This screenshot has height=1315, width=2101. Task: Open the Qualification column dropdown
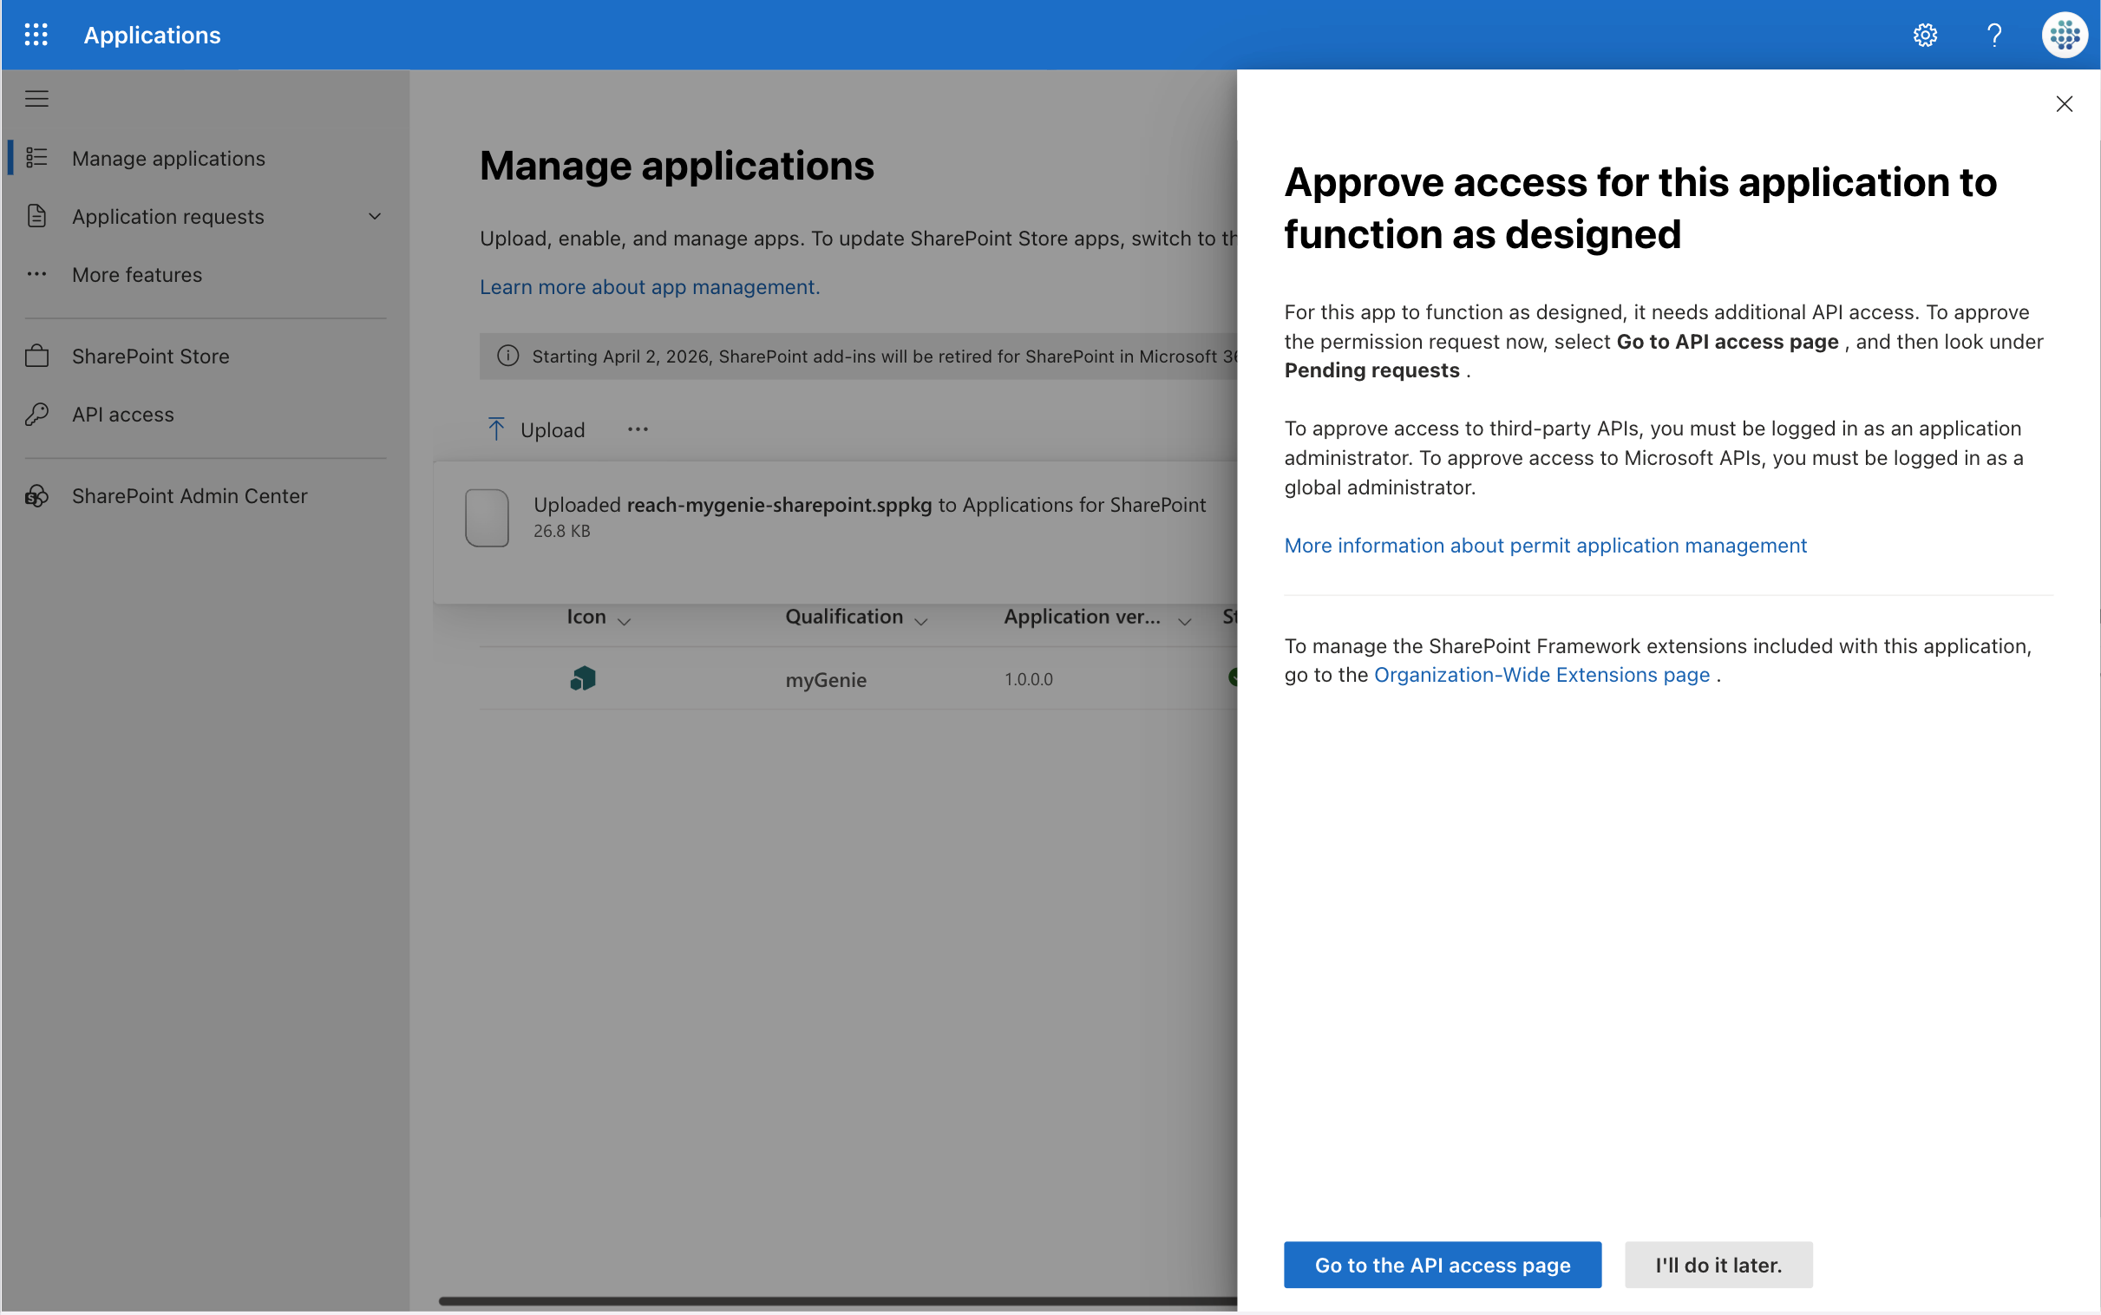(x=921, y=620)
